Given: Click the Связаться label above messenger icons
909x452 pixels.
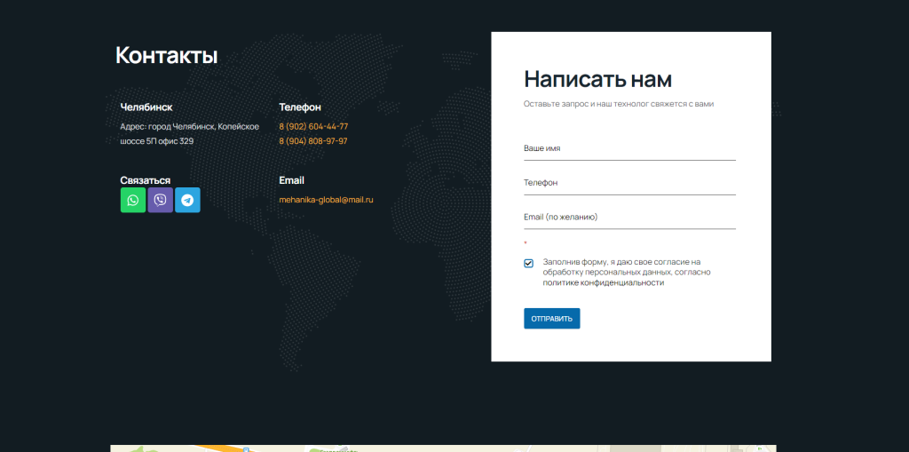Looking at the screenshot, I should point(146,180).
